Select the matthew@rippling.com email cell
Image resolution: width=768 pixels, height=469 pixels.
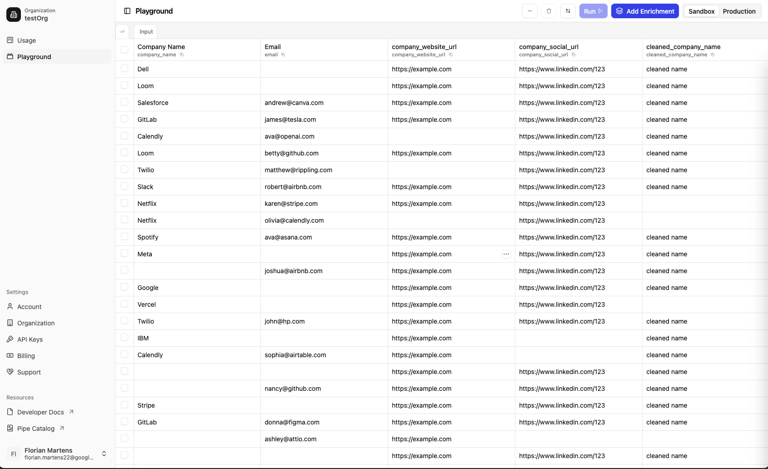[x=324, y=170]
